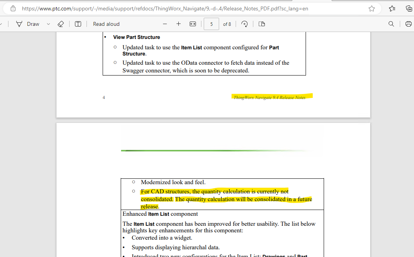The width and height of the screenshot is (414, 257).
Task: Open the Add text annotation tool
Action: click(78, 24)
